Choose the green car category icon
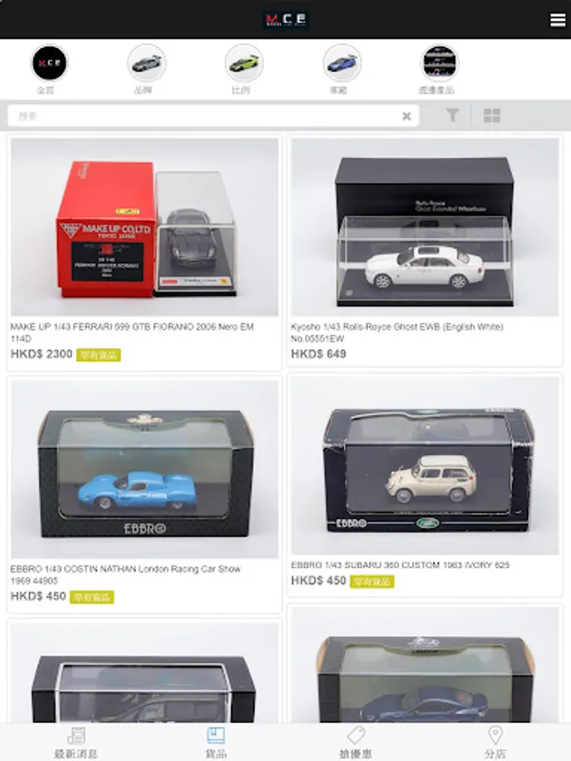Screen dimensions: 571x761 (244, 63)
